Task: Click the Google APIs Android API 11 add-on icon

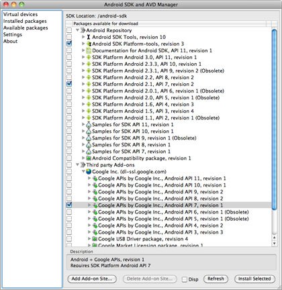Action: [x=95, y=179]
